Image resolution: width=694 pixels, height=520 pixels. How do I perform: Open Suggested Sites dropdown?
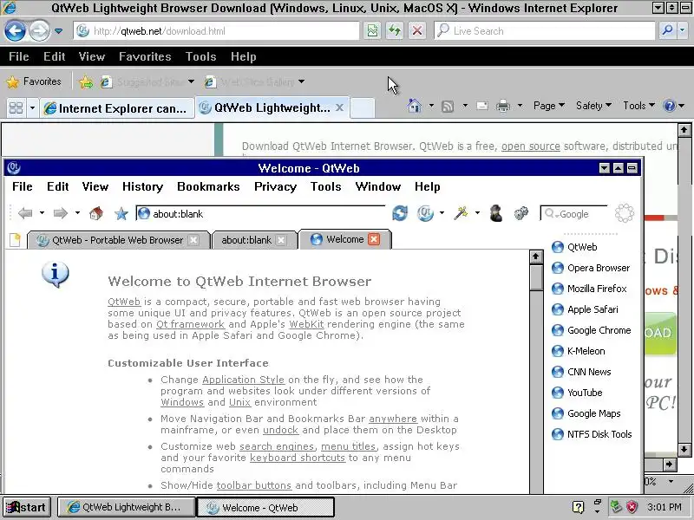coord(191,81)
